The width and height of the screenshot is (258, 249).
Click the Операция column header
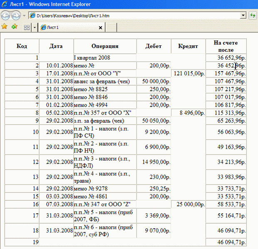tap(105, 46)
